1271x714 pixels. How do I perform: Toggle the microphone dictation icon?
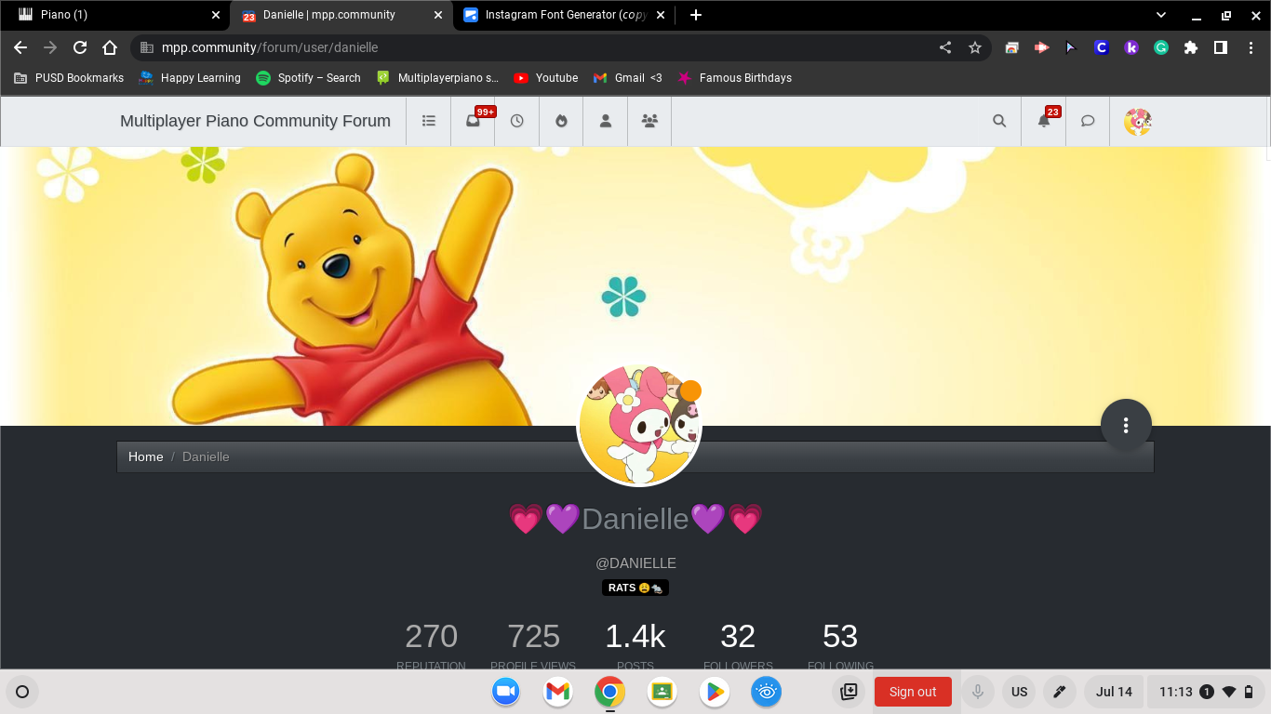tap(977, 692)
